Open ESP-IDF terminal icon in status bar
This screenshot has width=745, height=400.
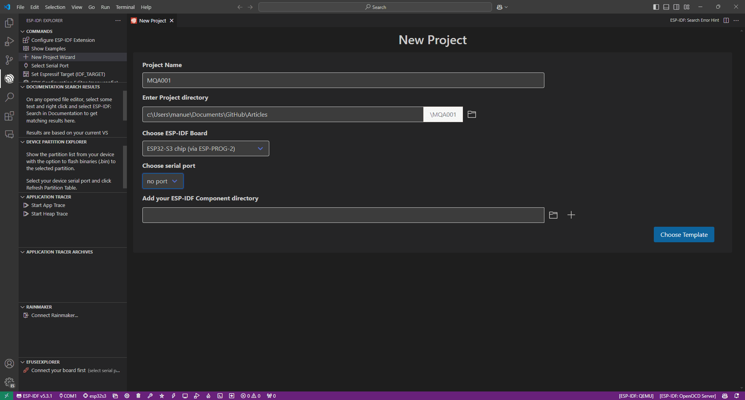220,396
